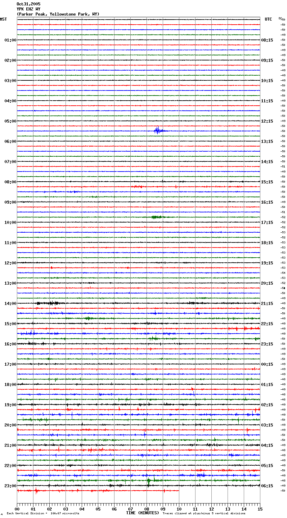This screenshot has width=287, height=518.
Task: Select the 22:00 MST row label
Action: click(x=10, y=466)
